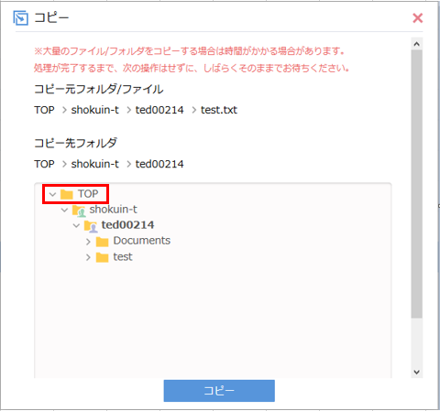
Task: Click the scrollbar down arrow
Action: (x=417, y=372)
